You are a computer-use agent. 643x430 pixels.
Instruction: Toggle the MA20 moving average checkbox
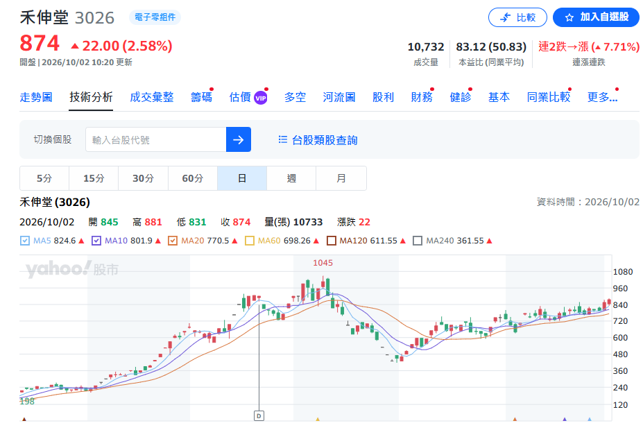[x=173, y=241]
